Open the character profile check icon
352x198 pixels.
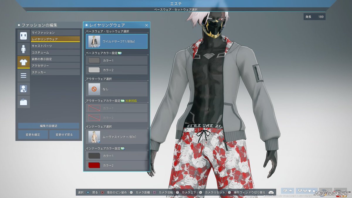pyautogui.click(x=23, y=89)
